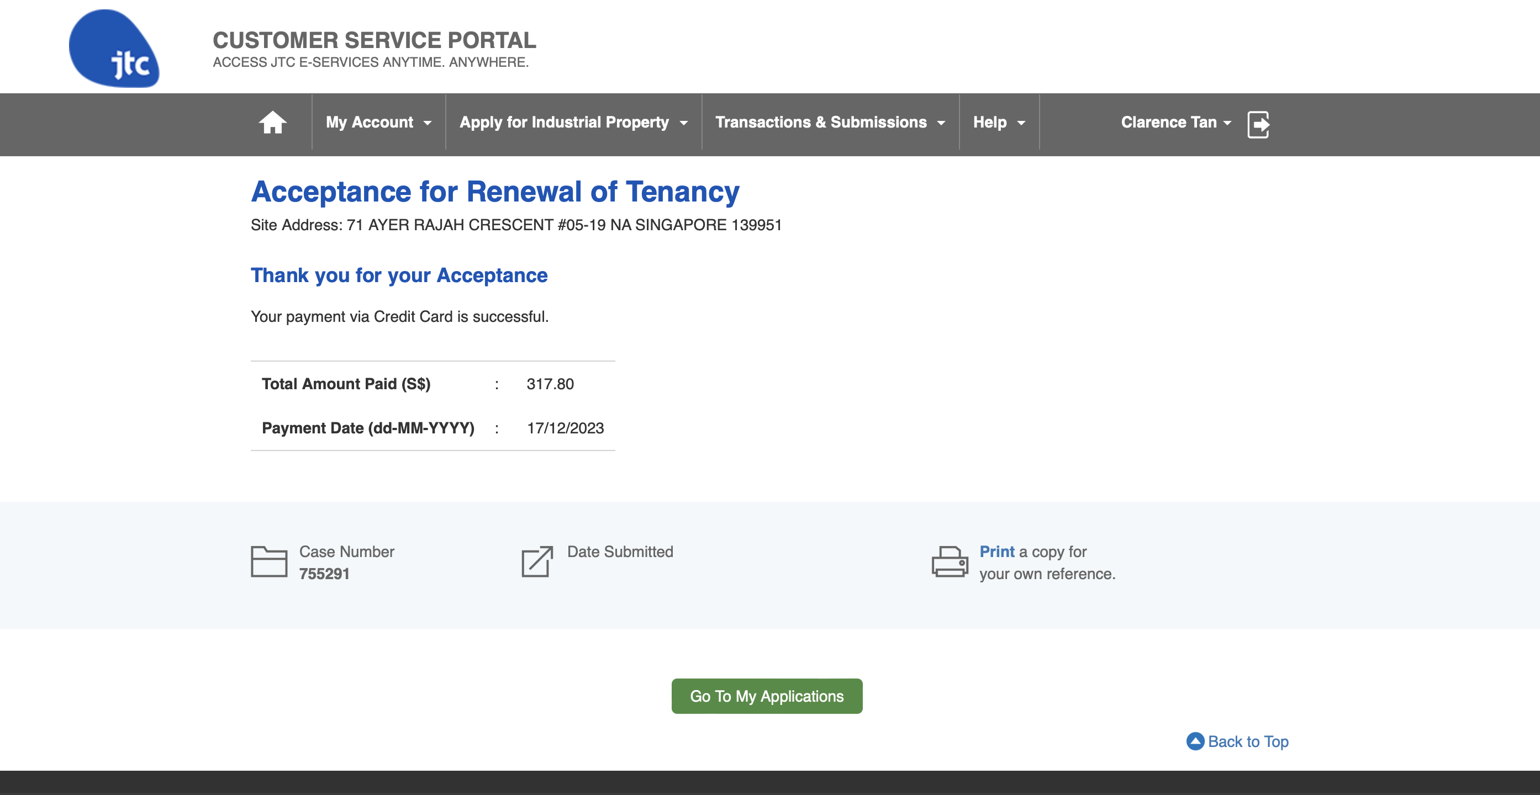Select the case number 755291
Image resolution: width=1540 pixels, height=795 pixels.
click(324, 574)
